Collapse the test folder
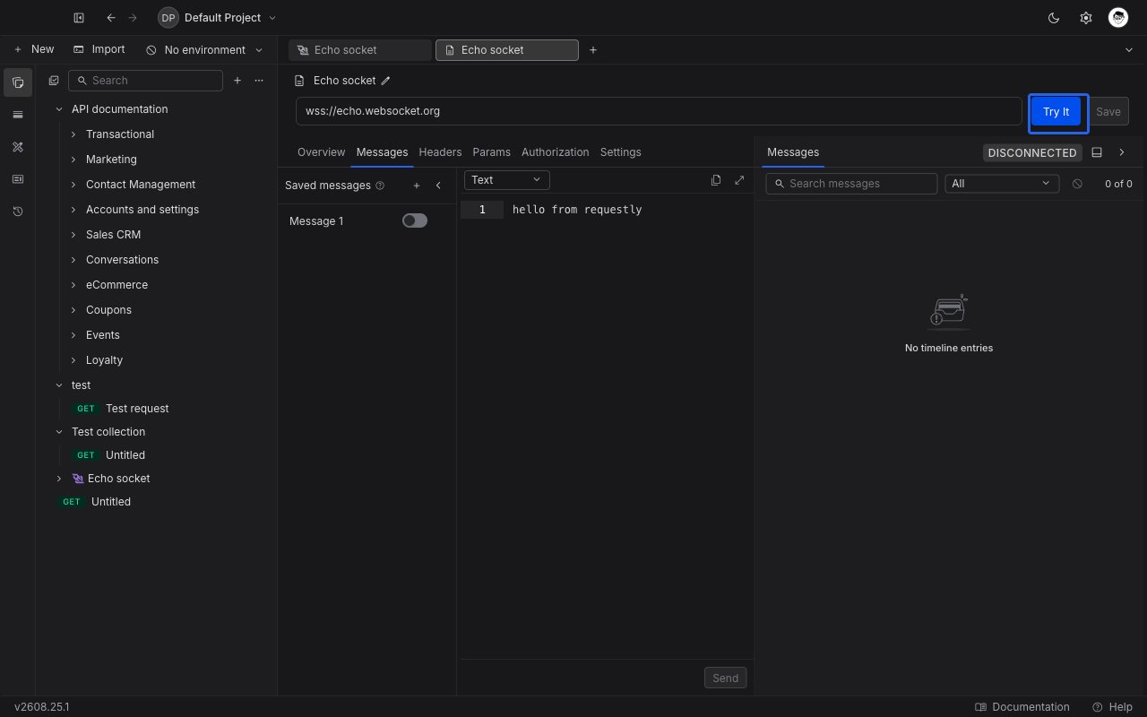The width and height of the screenshot is (1147, 717). click(x=59, y=385)
